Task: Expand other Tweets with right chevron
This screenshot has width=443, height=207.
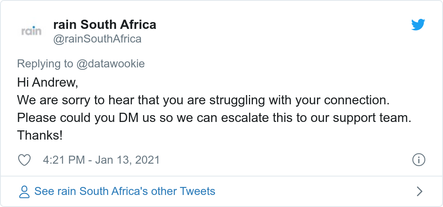Action: point(419,191)
